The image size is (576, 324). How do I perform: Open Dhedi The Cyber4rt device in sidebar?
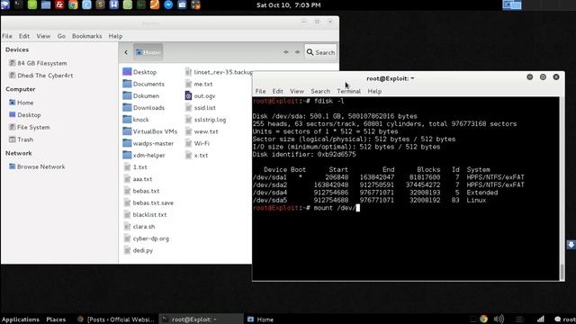[x=40, y=76]
